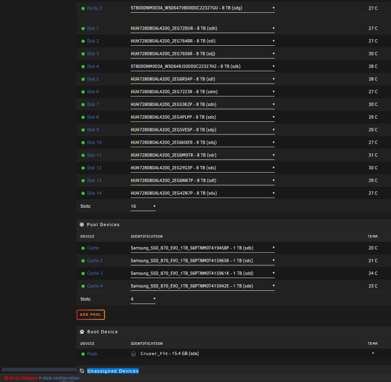Click the red Array Stopped status icon
Screen dimensions: 391x382
click(6, 378)
